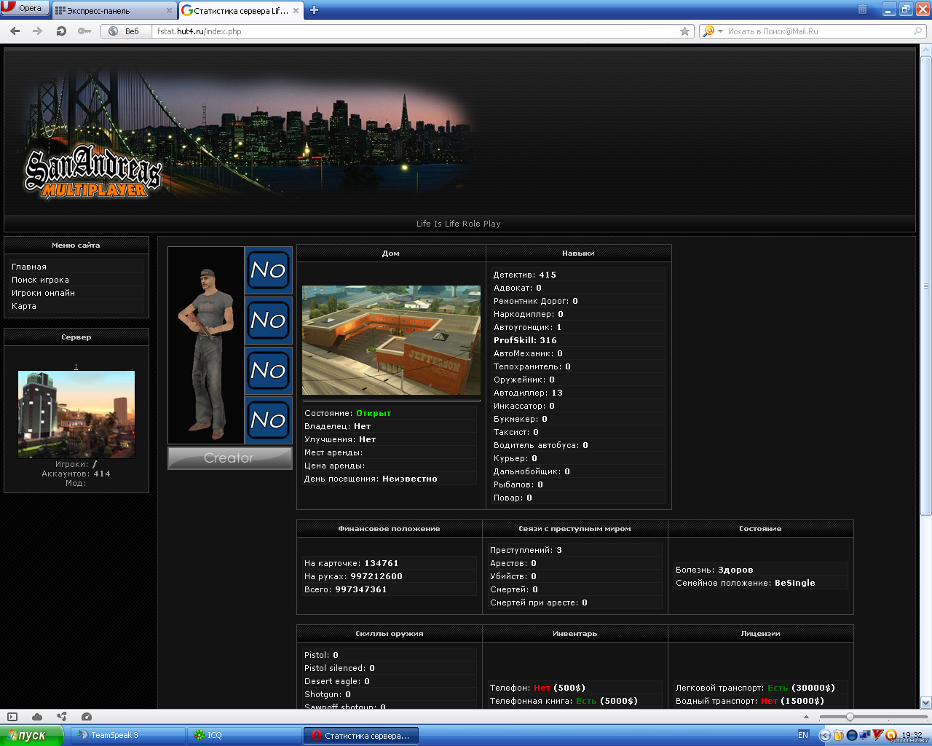
Task: Click the Телефон: Нет (500$) row
Action: (574, 688)
